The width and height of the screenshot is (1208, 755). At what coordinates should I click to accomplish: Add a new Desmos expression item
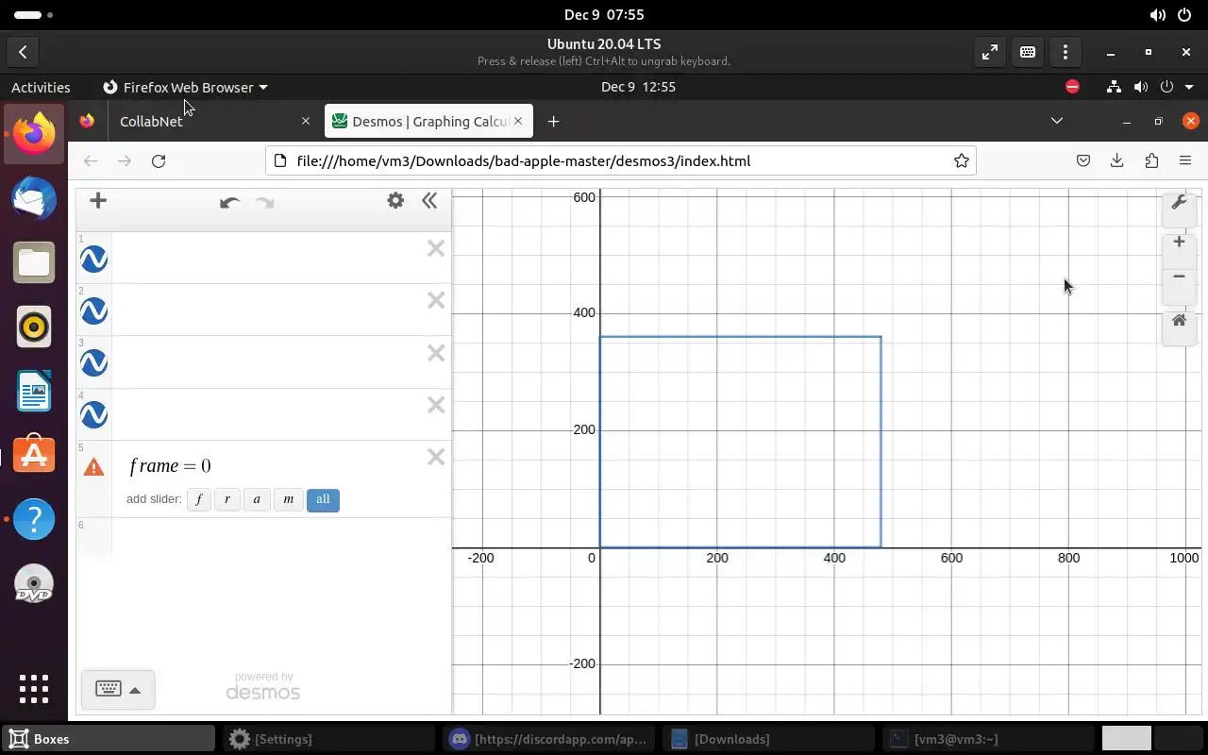[98, 200]
